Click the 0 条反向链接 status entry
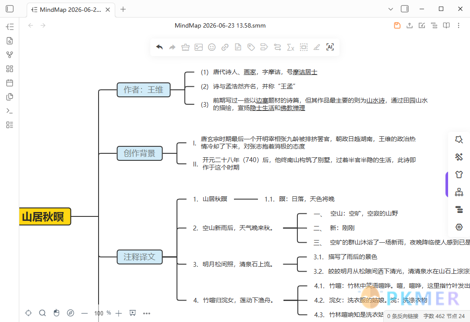470x322 pixels. point(403,316)
